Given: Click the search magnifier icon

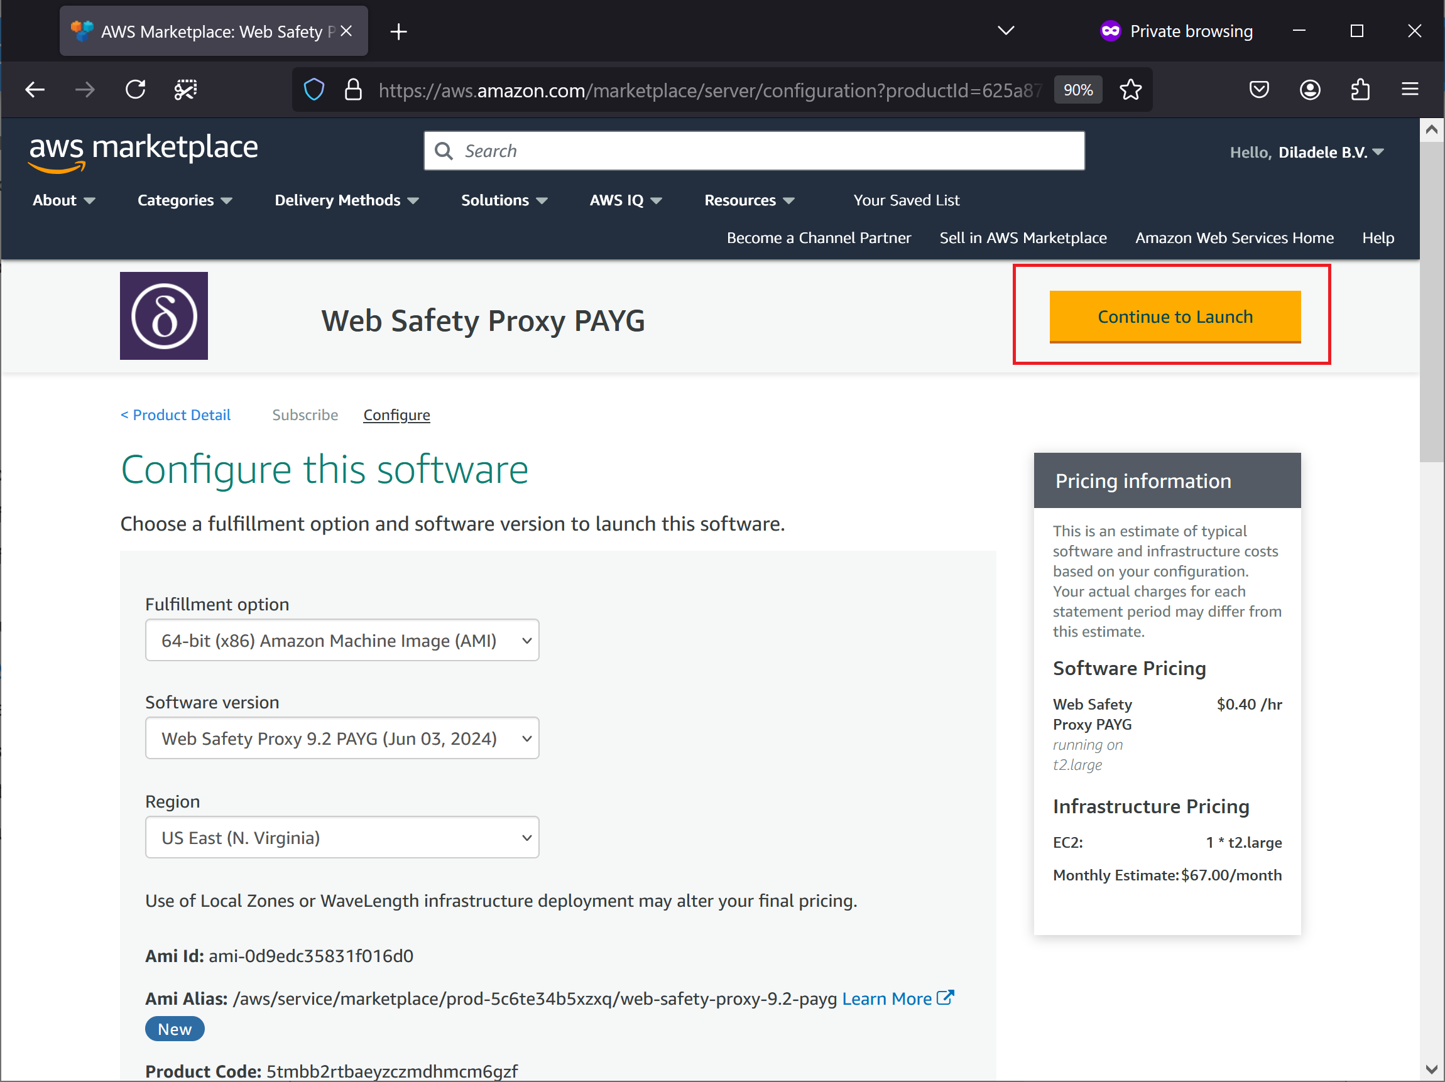Looking at the screenshot, I should pyautogui.click(x=444, y=151).
